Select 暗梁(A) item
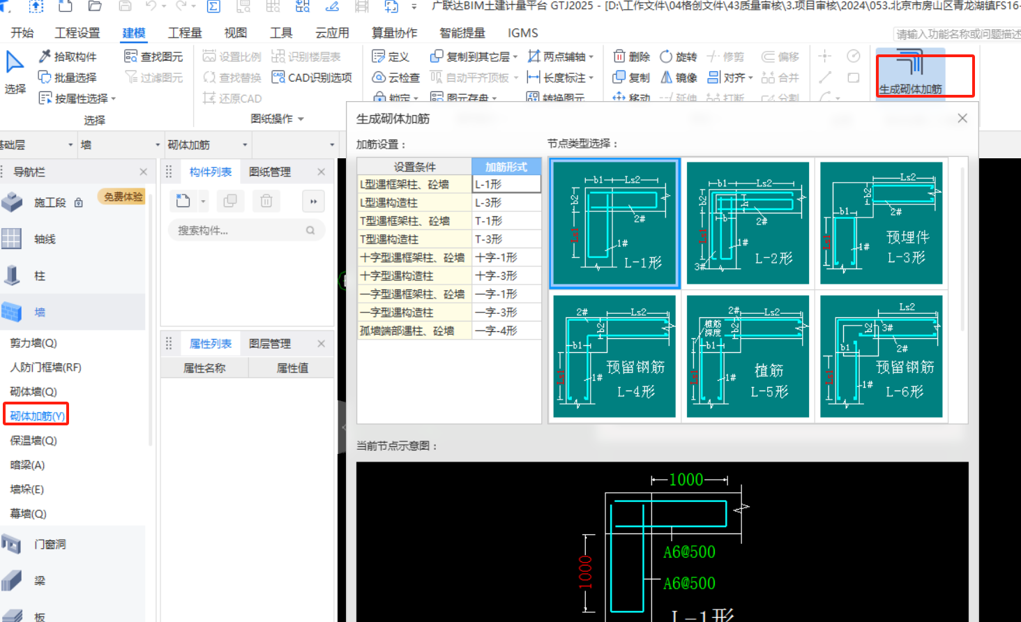1021x622 pixels. (x=27, y=465)
